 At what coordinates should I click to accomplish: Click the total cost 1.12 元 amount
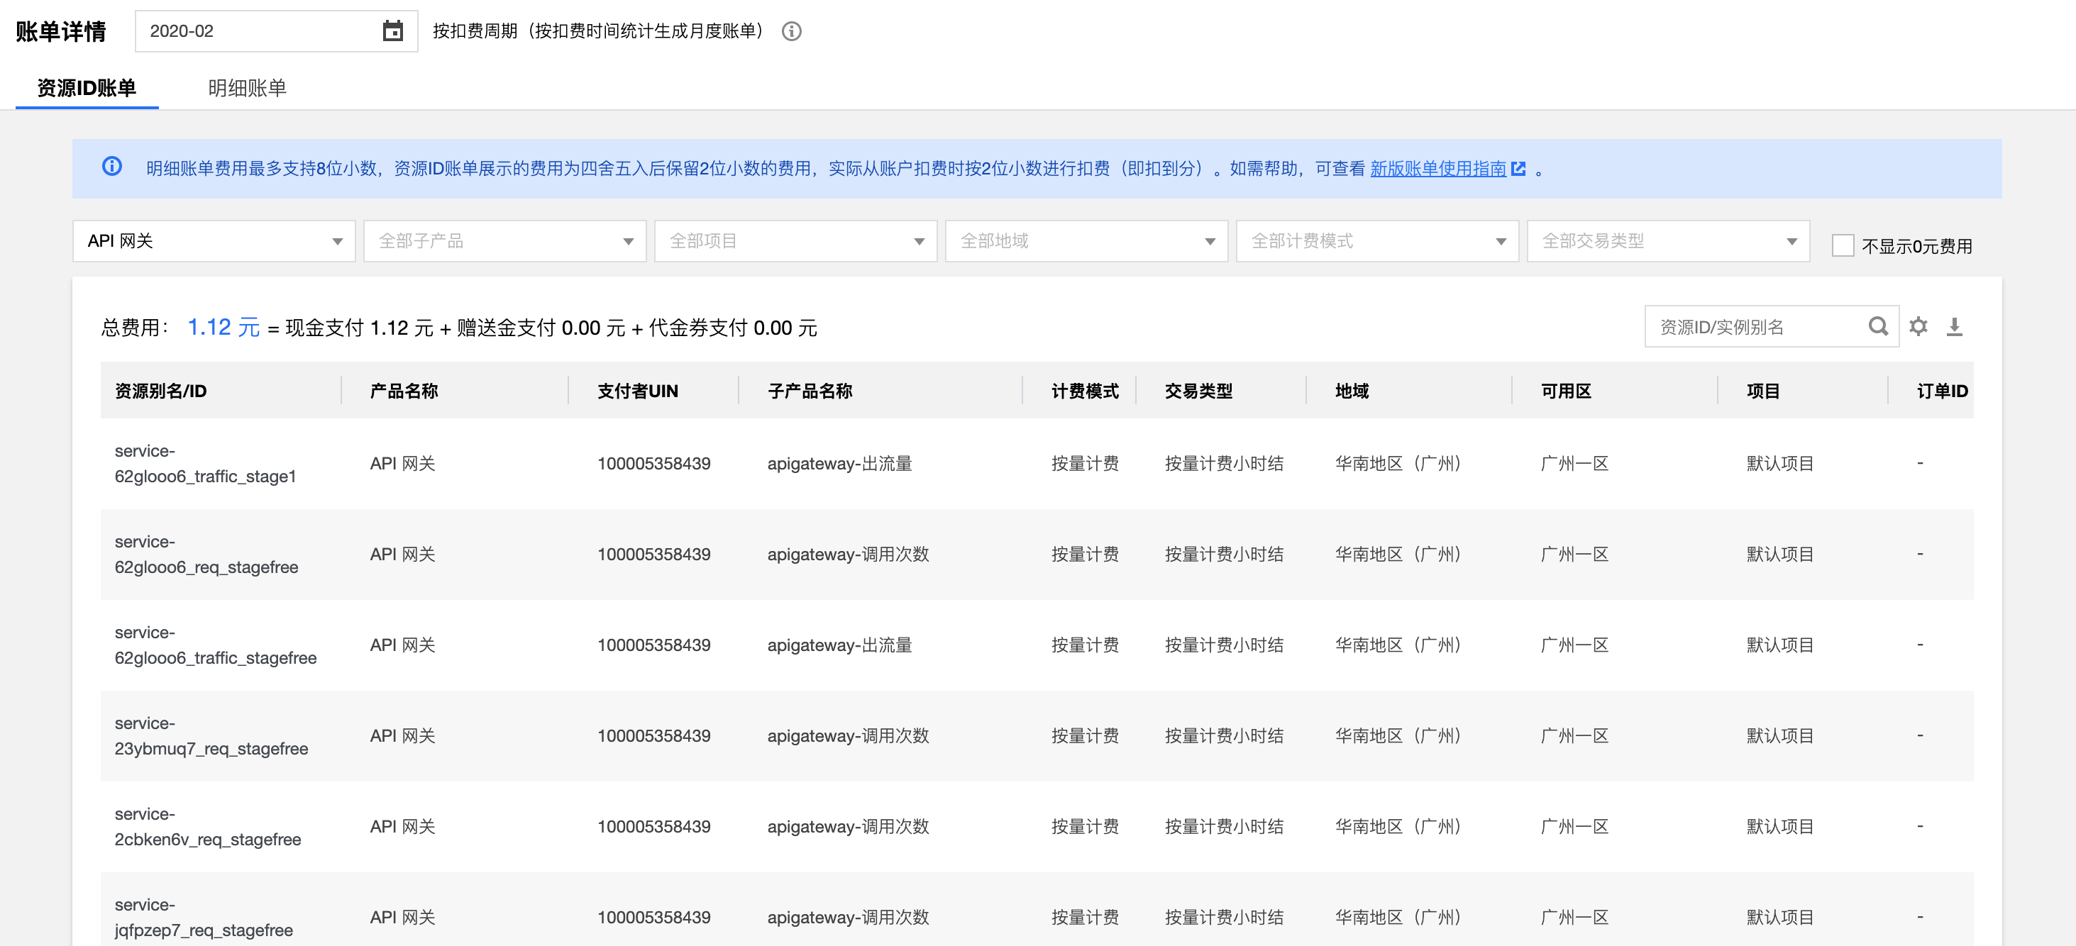click(223, 327)
